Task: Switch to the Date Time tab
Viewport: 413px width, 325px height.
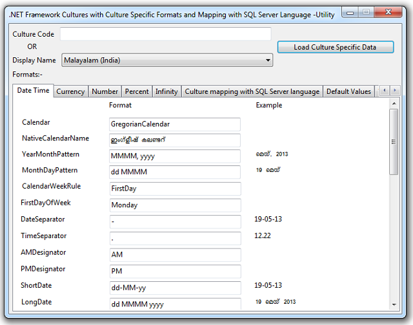Action: point(33,91)
